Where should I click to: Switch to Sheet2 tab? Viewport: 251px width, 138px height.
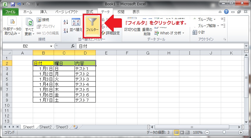46,127
